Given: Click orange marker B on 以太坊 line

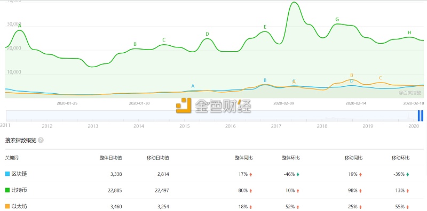Looking at the screenshot, I should [352, 75].
